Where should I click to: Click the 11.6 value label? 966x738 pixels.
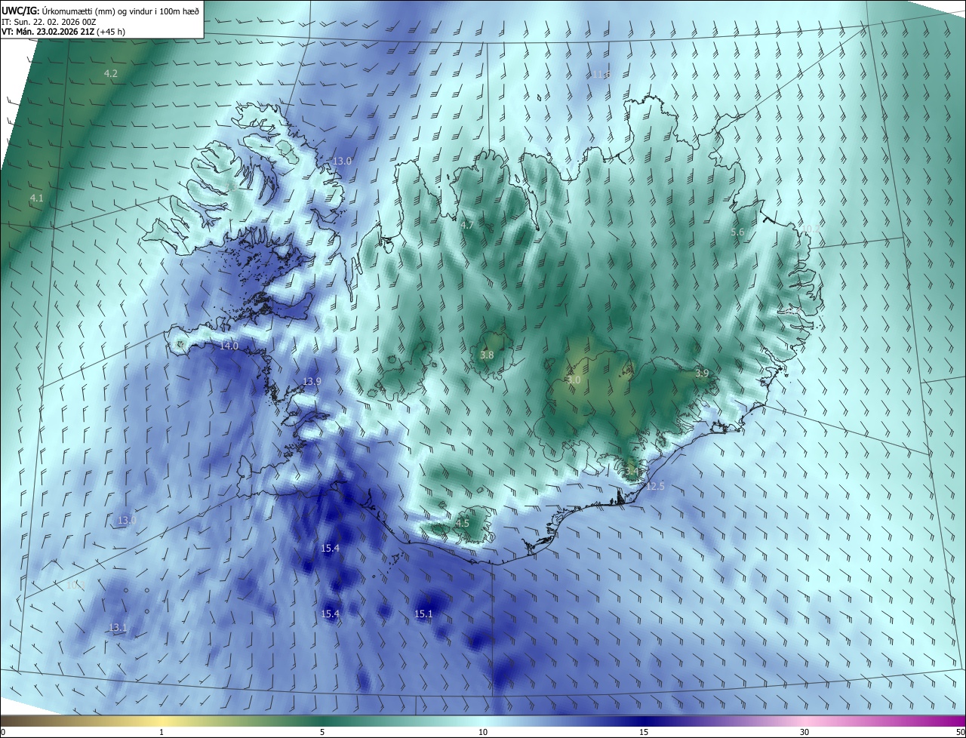601,75
